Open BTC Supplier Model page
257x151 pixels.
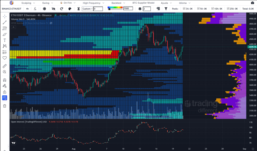[x=144, y=3]
